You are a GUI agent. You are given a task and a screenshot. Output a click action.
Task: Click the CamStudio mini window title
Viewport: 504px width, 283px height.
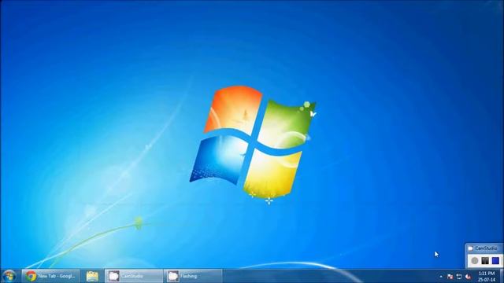pos(486,248)
